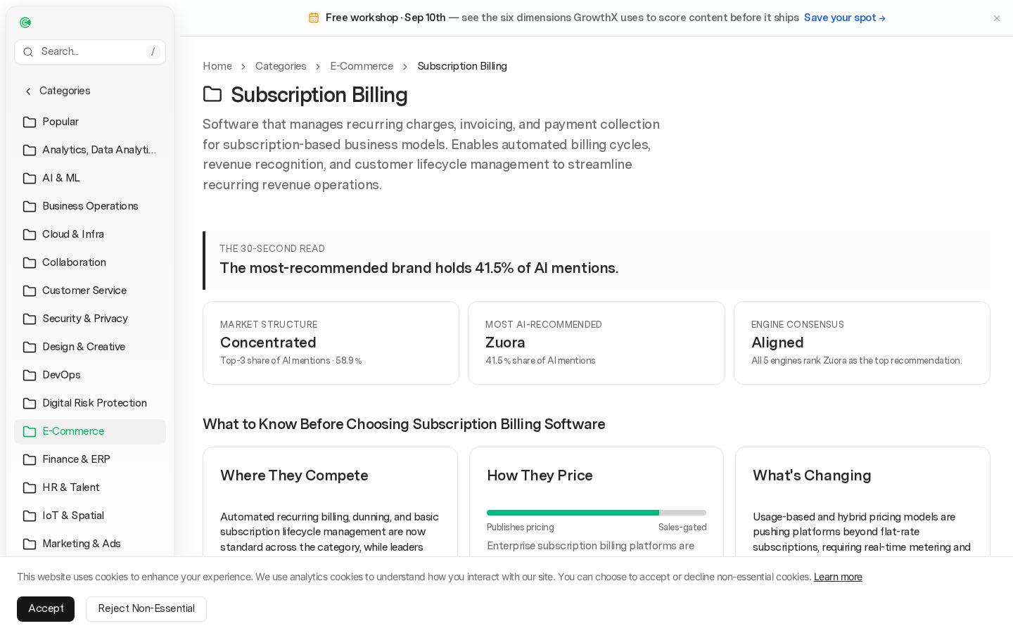Click the folder icon beside Collaboration
Viewport: 1013px width, 633px height.
pyautogui.click(x=30, y=263)
